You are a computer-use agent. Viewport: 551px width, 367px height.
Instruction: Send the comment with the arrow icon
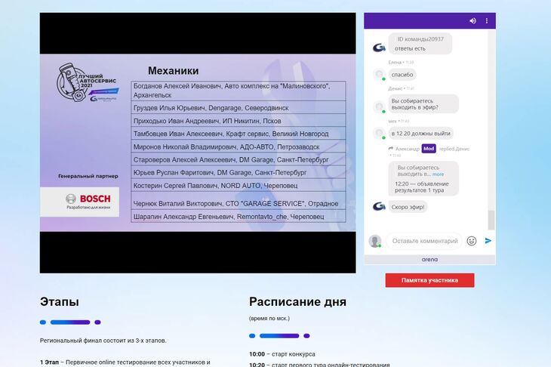[x=488, y=241]
